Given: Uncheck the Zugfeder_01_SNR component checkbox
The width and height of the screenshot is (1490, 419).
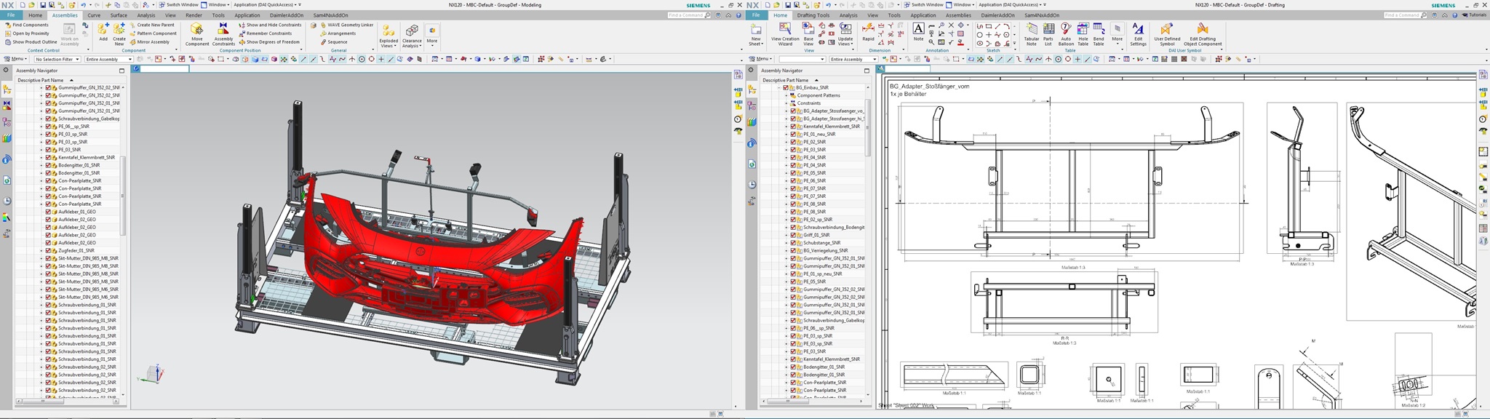Looking at the screenshot, I should 48,250.
